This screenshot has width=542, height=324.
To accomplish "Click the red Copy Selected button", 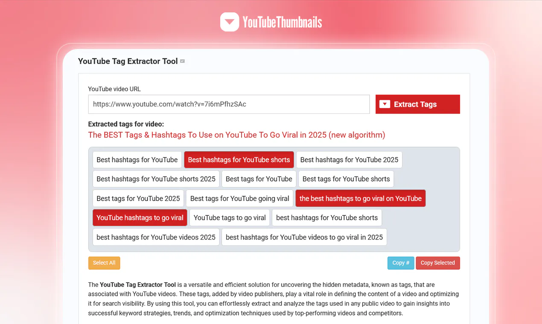I will [438, 263].
